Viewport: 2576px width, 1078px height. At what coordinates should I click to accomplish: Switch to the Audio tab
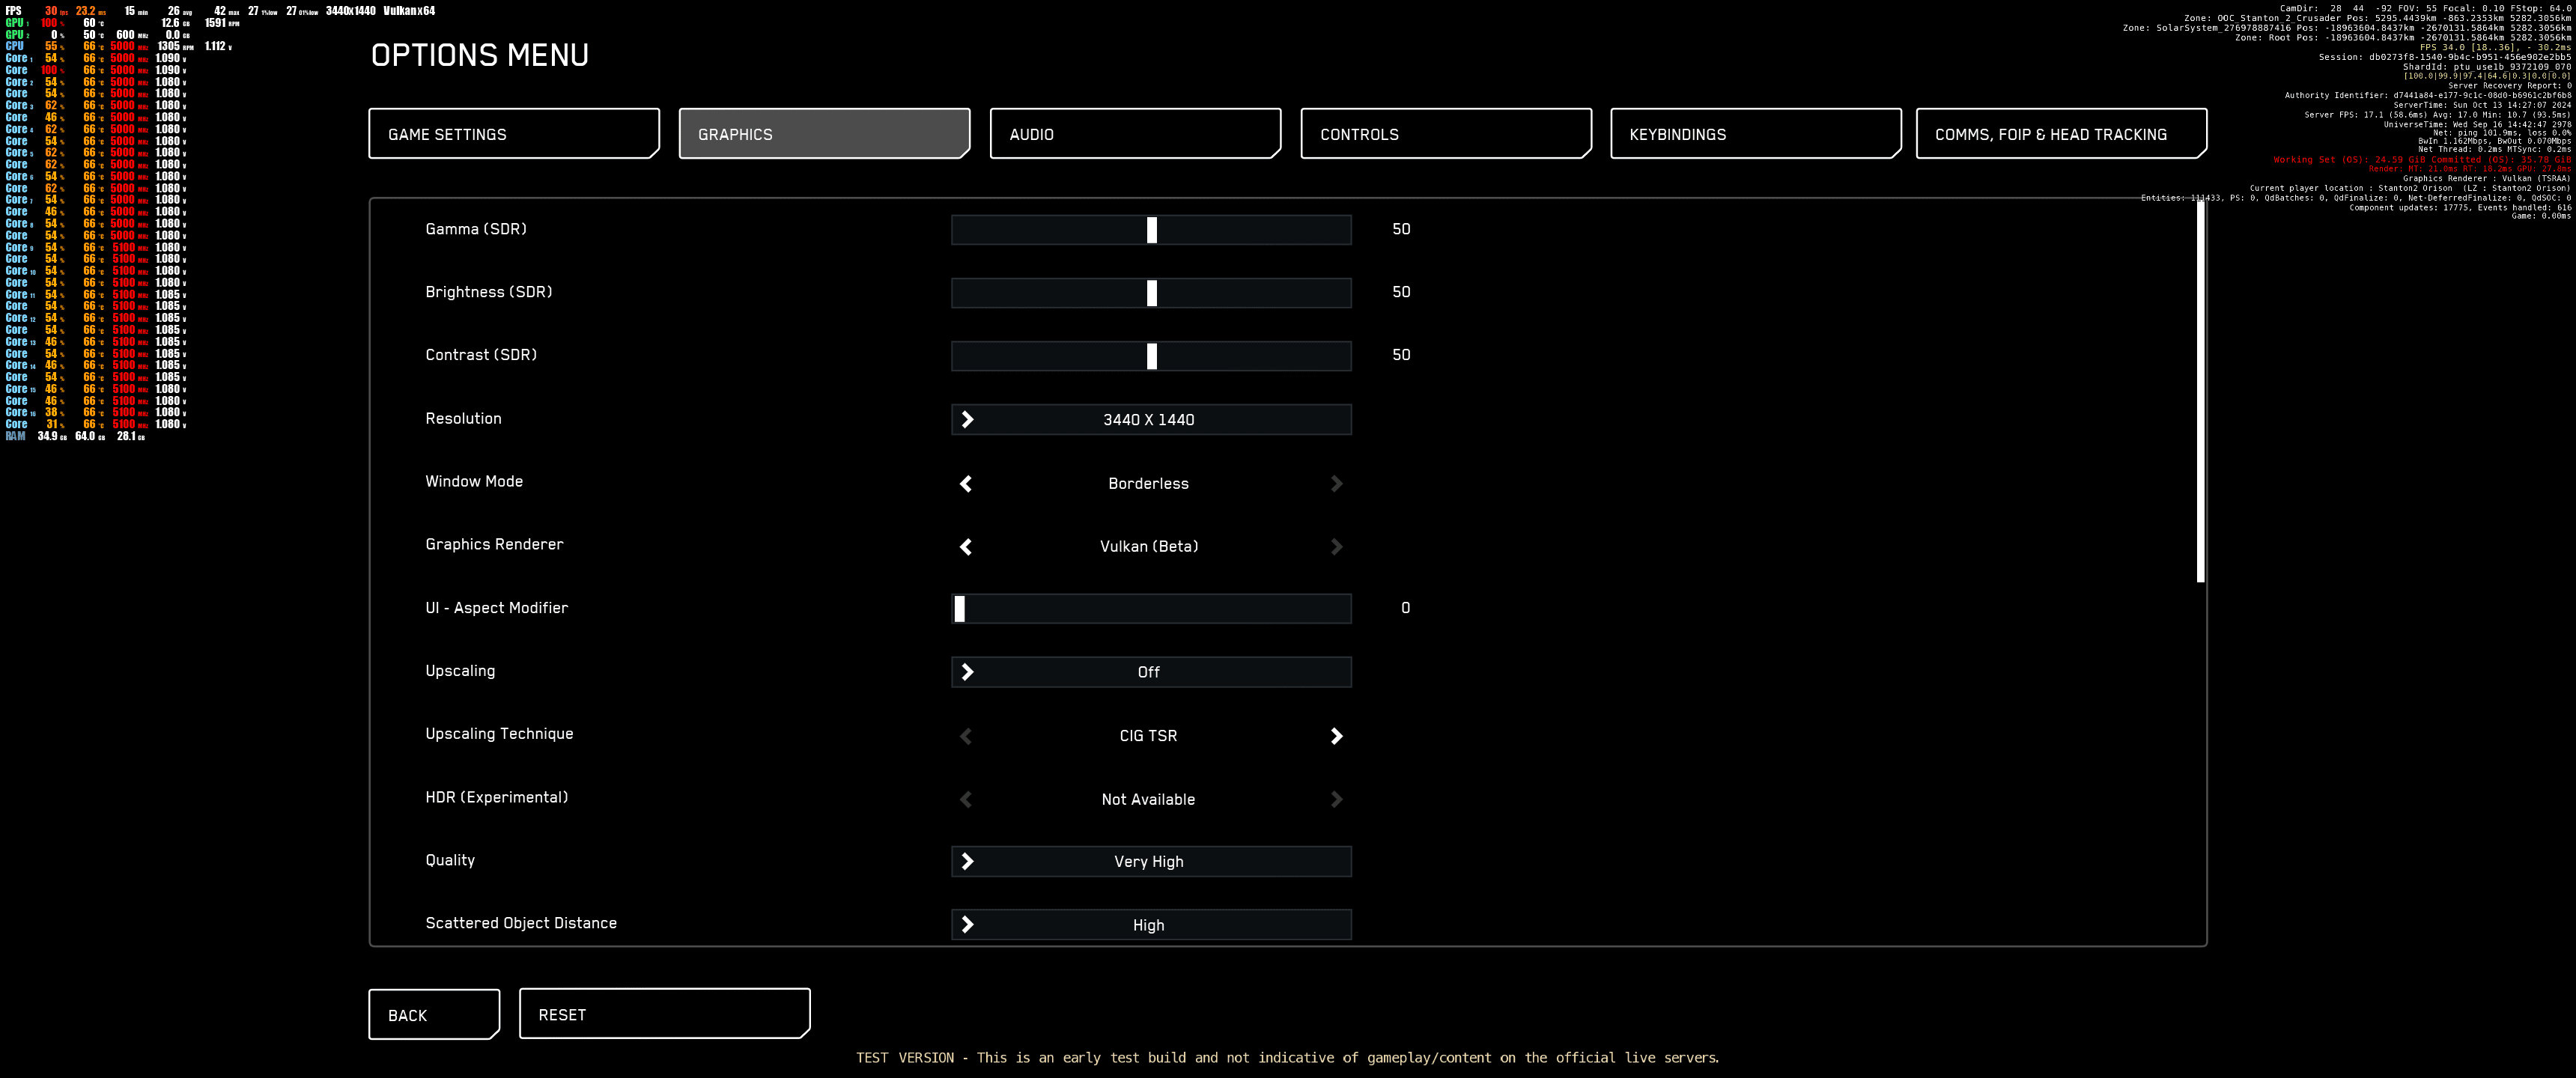tap(1134, 134)
